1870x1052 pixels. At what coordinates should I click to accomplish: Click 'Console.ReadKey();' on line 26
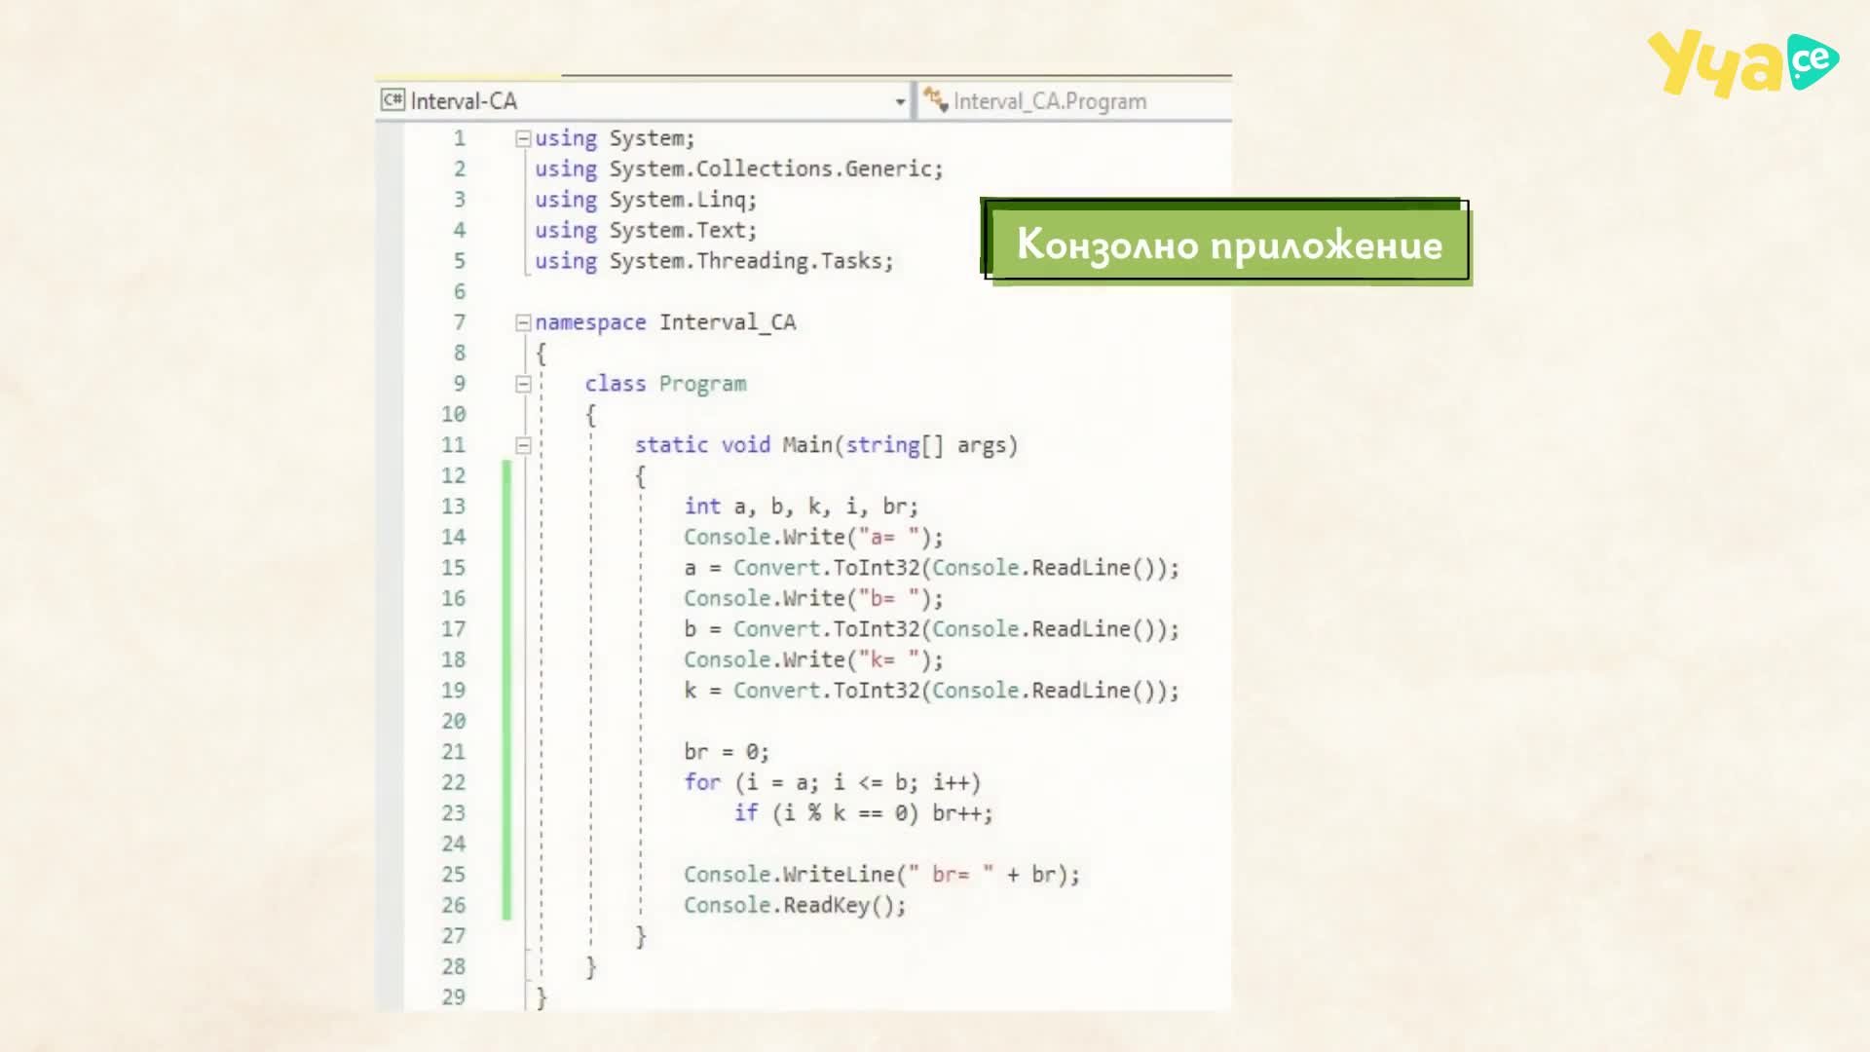point(795,906)
